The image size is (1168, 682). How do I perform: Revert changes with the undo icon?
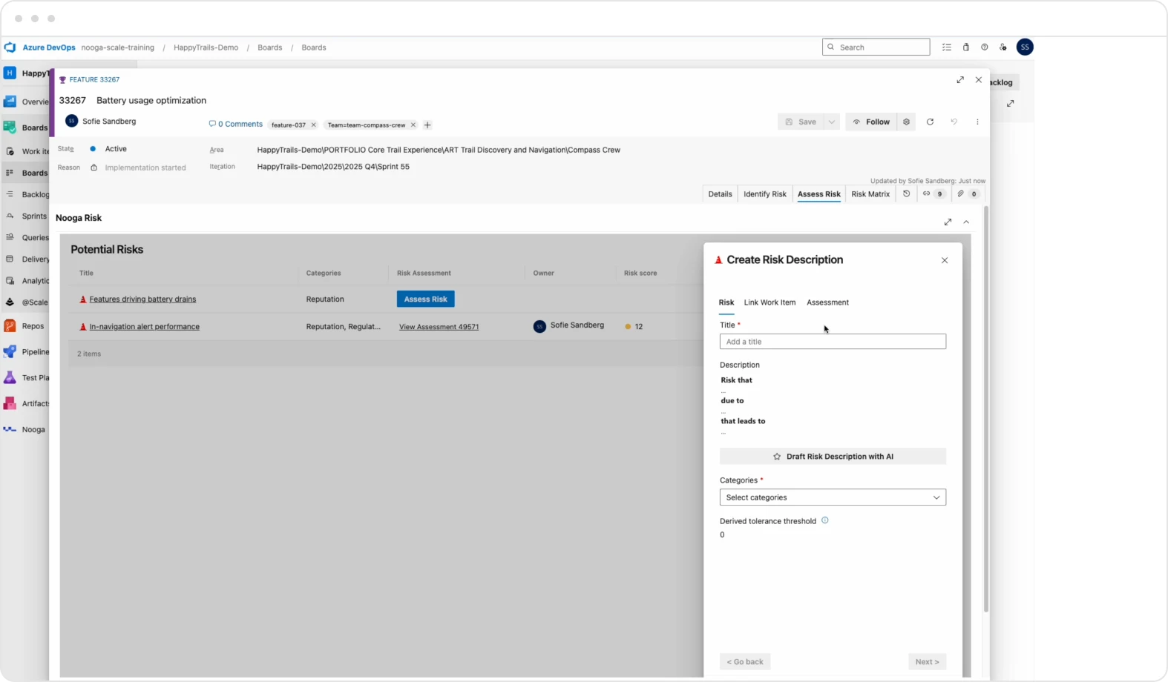pos(954,122)
